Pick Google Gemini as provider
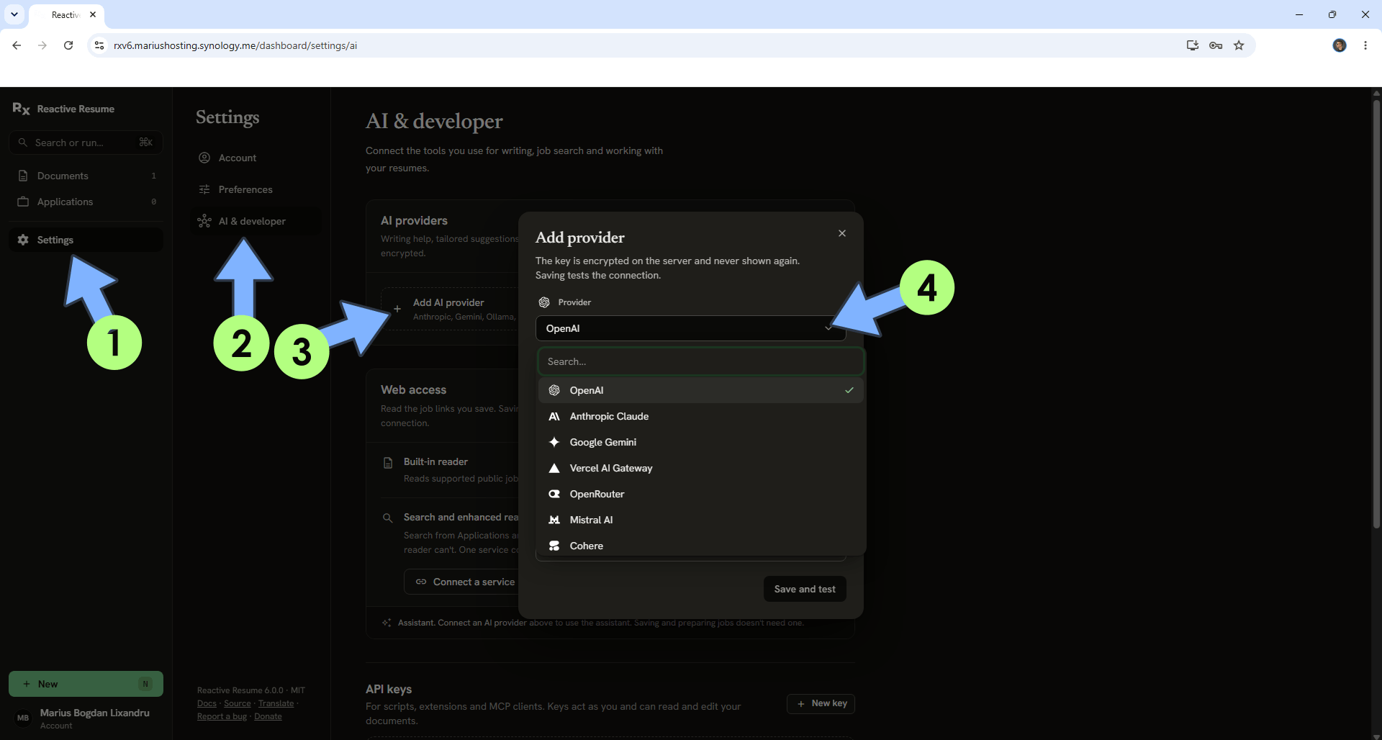This screenshot has height=740, width=1382. point(701,442)
